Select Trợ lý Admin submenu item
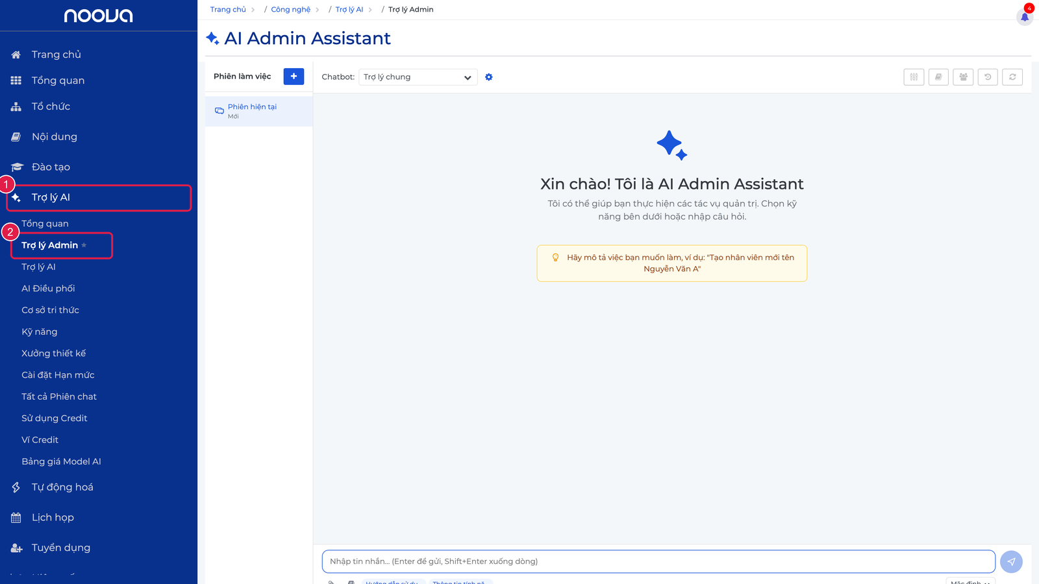 (x=49, y=245)
